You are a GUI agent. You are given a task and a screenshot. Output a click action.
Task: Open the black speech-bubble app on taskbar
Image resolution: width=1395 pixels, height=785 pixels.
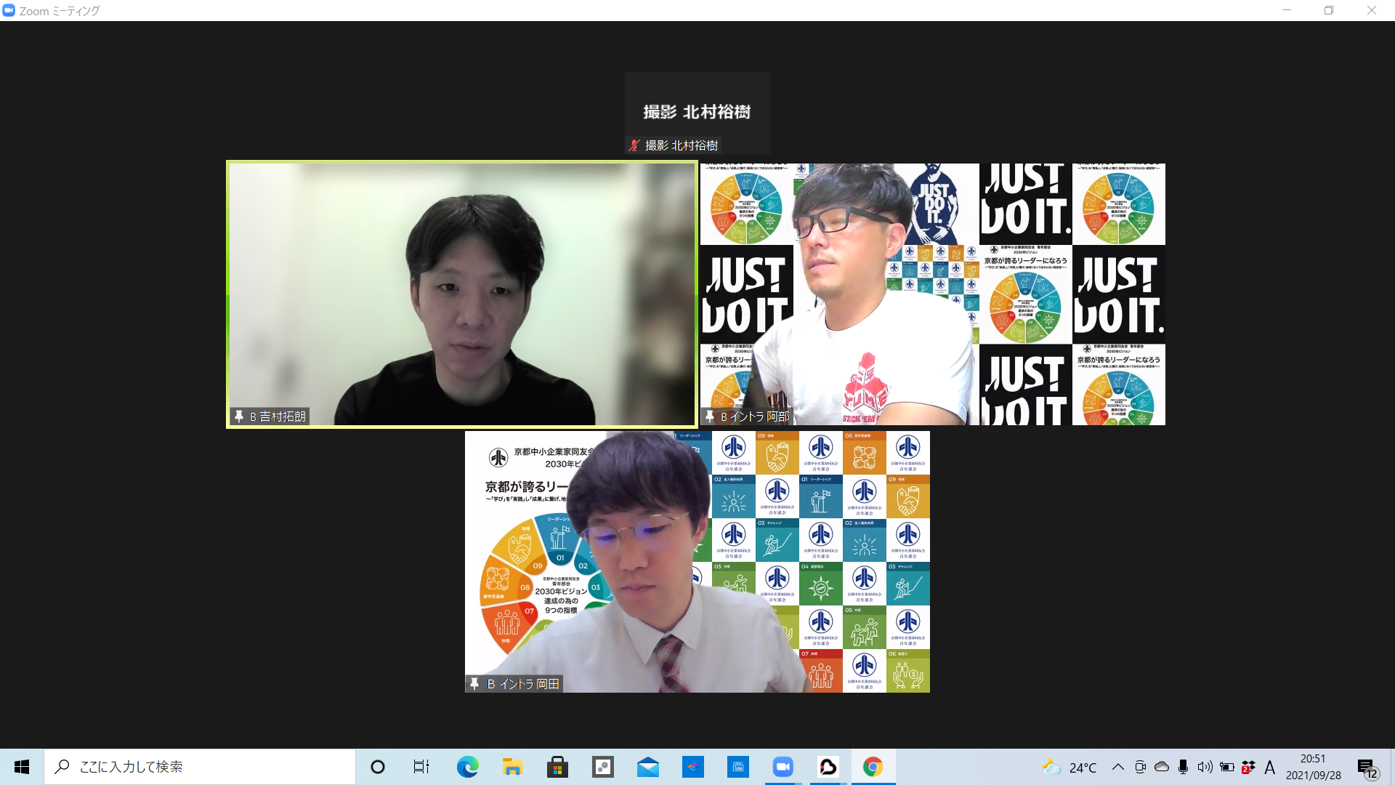click(x=828, y=767)
